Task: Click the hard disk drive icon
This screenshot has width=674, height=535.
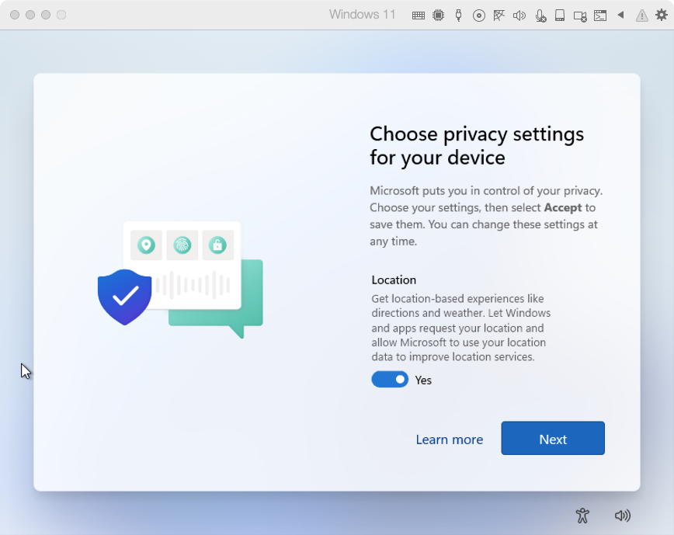Action: click(560, 16)
